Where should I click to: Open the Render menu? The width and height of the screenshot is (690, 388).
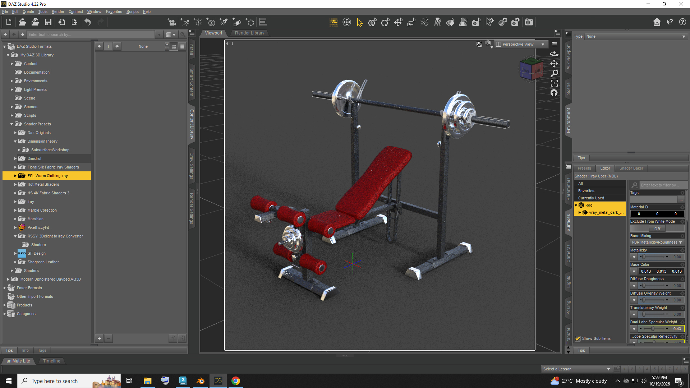click(58, 11)
